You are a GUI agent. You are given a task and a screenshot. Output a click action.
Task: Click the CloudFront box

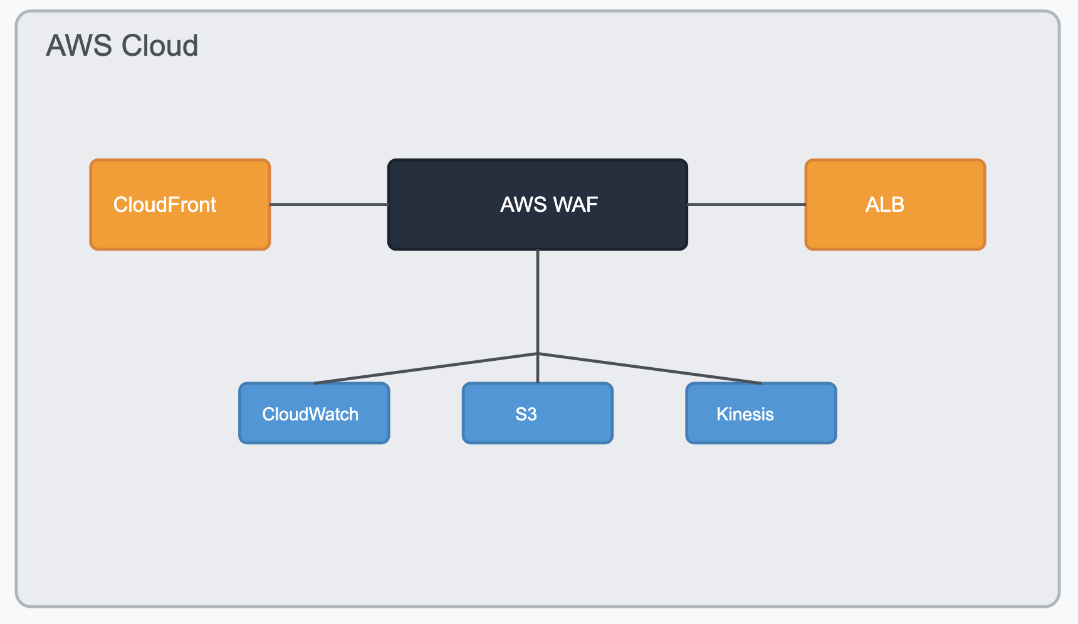coord(180,204)
